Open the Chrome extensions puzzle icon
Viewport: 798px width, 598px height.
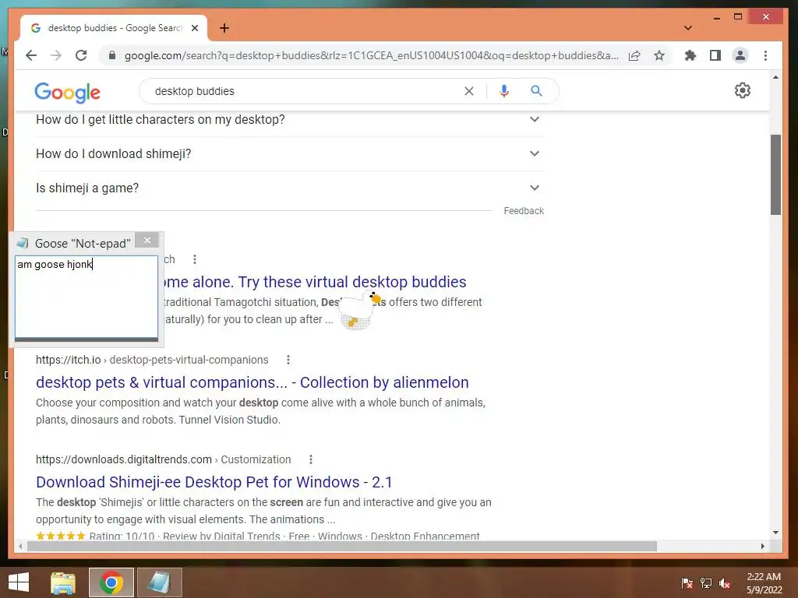coord(690,55)
